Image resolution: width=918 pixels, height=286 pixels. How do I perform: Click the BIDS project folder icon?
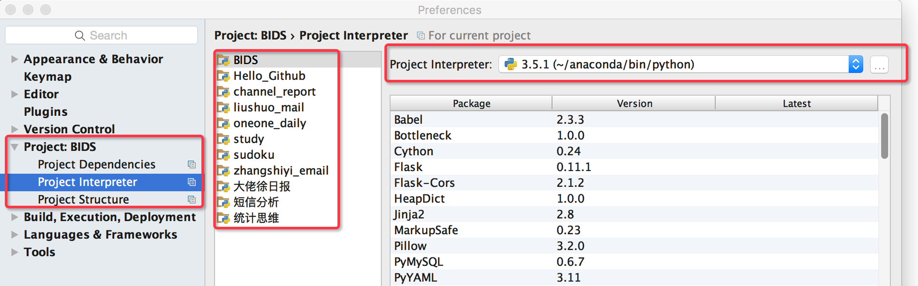223,60
